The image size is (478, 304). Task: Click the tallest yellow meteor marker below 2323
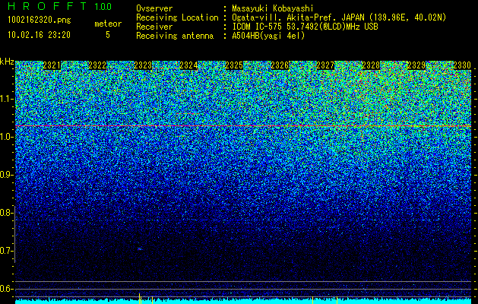pyautogui.click(x=140, y=299)
